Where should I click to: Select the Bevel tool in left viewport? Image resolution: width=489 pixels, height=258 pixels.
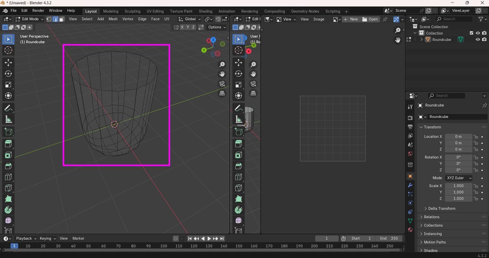[x=8, y=166]
